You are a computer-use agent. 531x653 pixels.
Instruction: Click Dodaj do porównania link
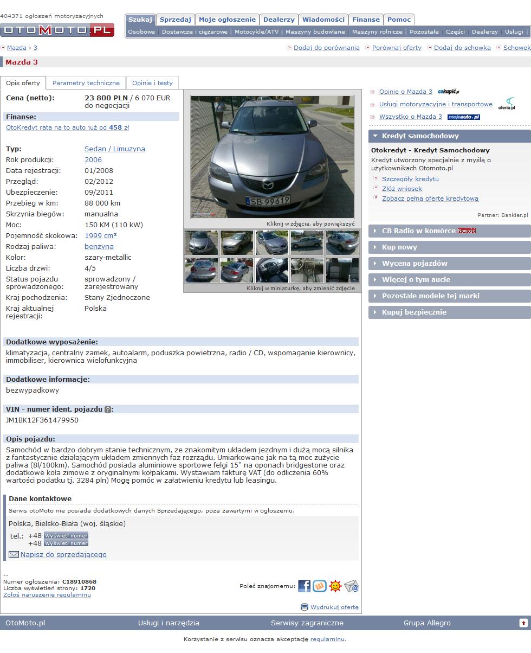click(327, 48)
